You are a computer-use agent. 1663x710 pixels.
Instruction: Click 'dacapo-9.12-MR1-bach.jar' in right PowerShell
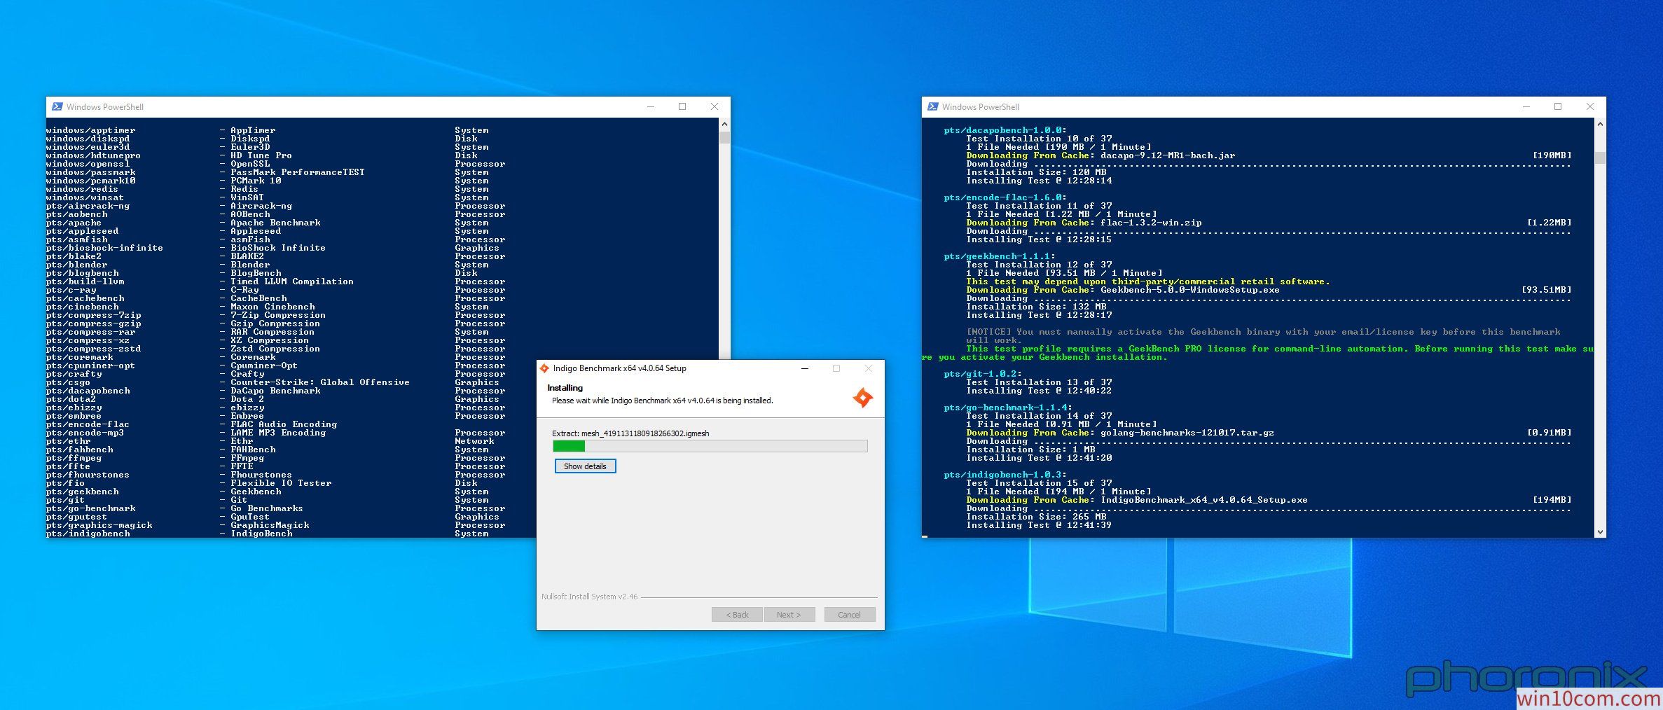click(1168, 155)
